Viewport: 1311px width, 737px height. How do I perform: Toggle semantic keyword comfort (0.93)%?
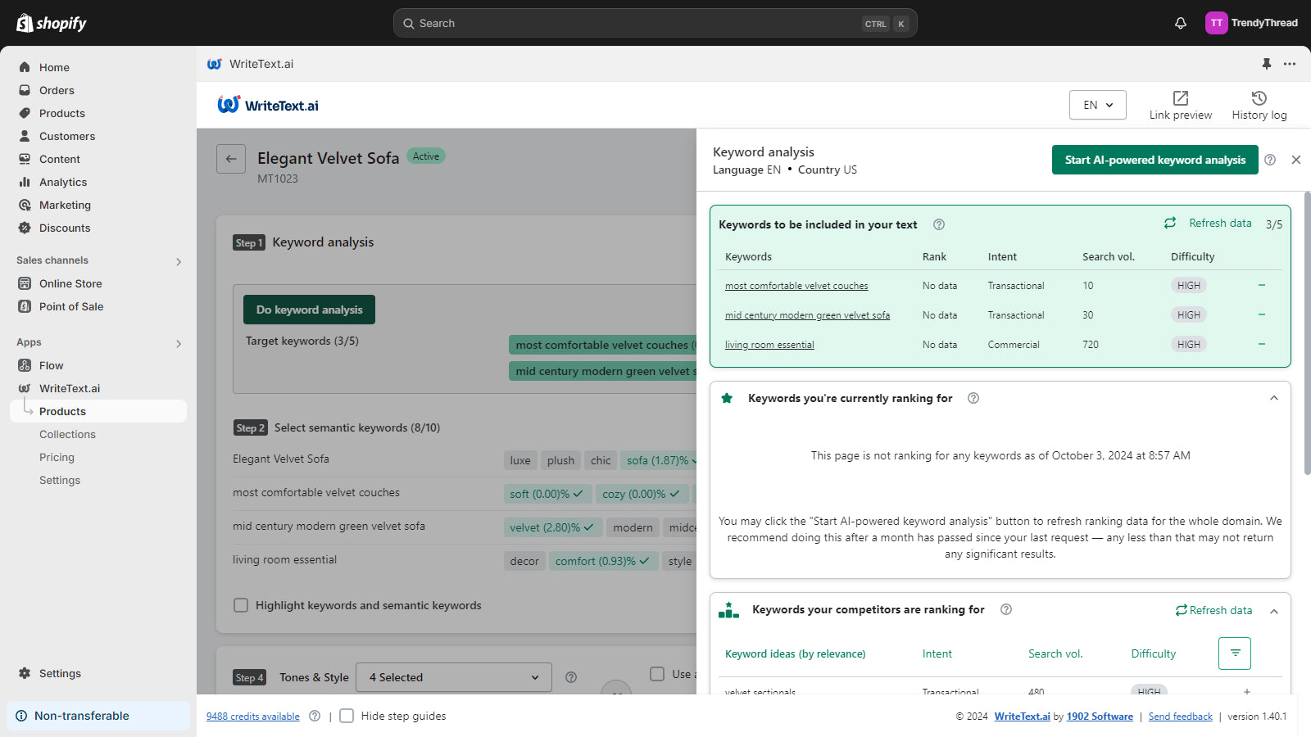tap(603, 561)
